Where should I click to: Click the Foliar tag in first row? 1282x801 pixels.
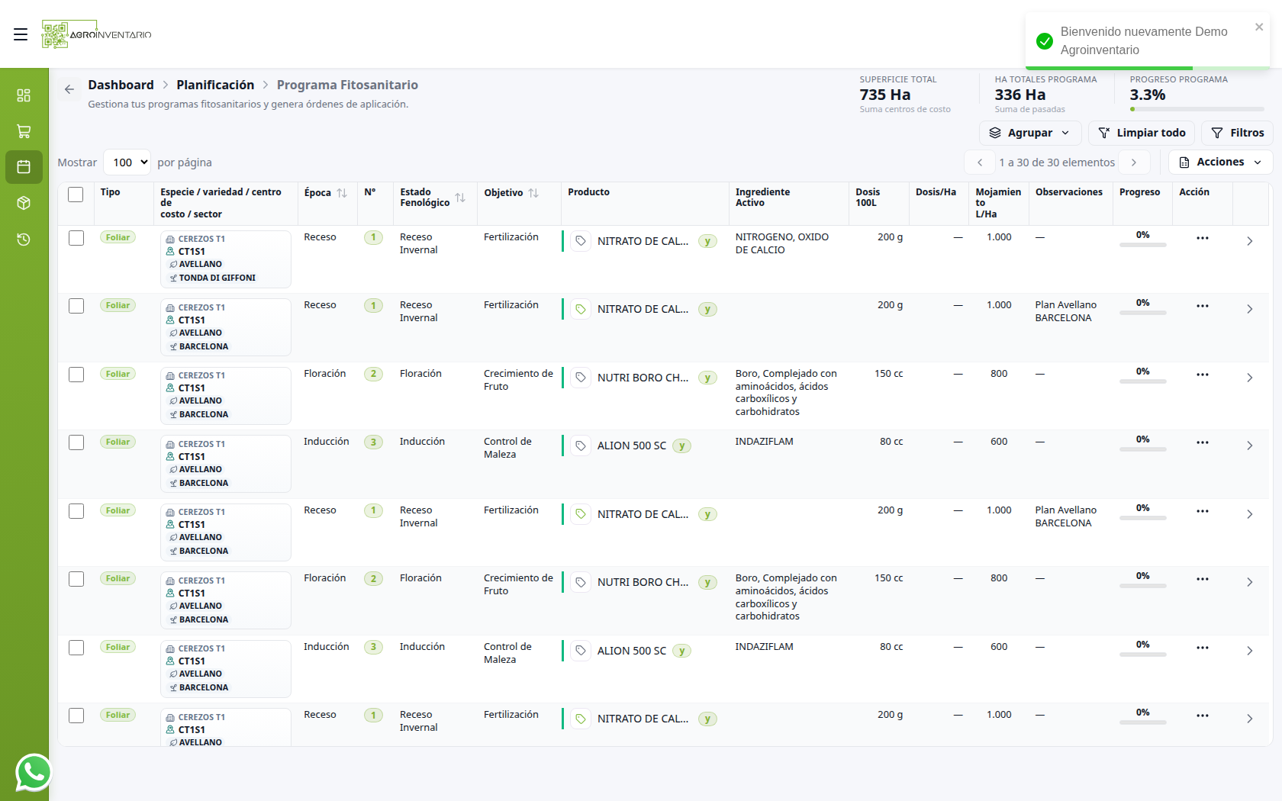[118, 237]
